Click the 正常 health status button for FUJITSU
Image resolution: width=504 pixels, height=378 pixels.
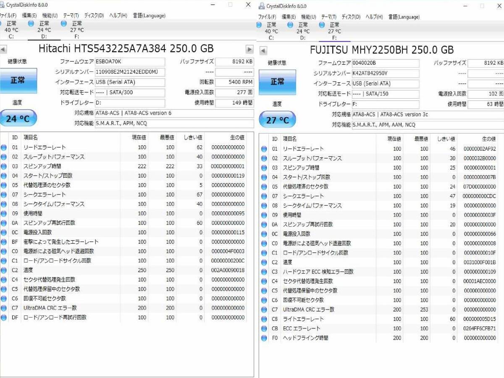(x=277, y=81)
